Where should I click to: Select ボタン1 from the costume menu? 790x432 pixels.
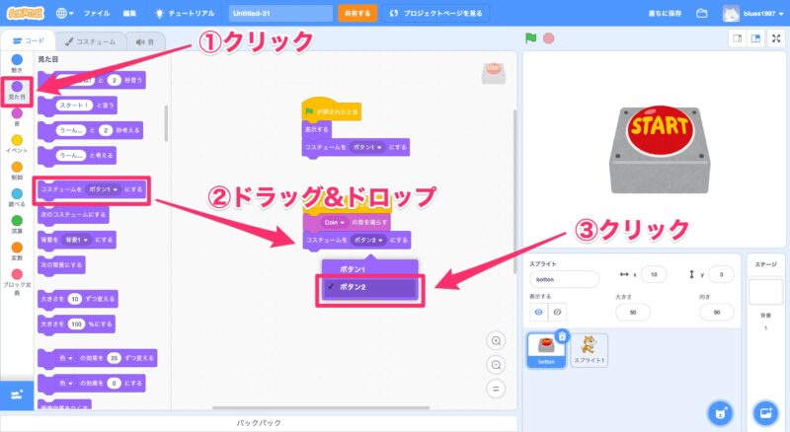(x=352, y=269)
